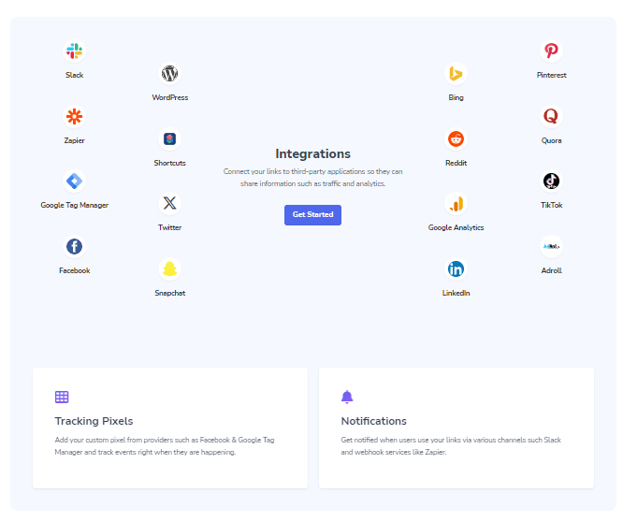Click the Shortcuts app icon
The image size is (623, 522).
coord(169,139)
